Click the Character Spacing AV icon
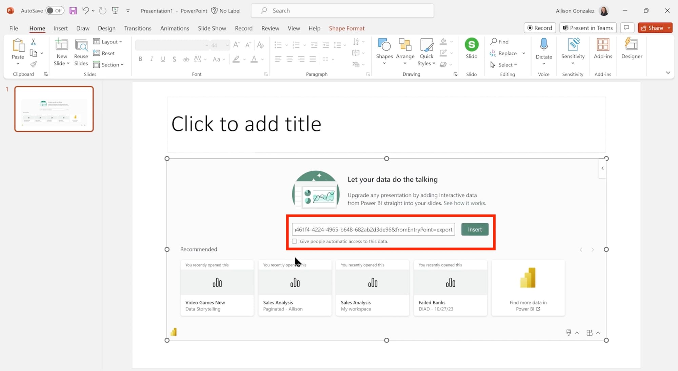This screenshot has height=371, width=678. click(x=198, y=59)
